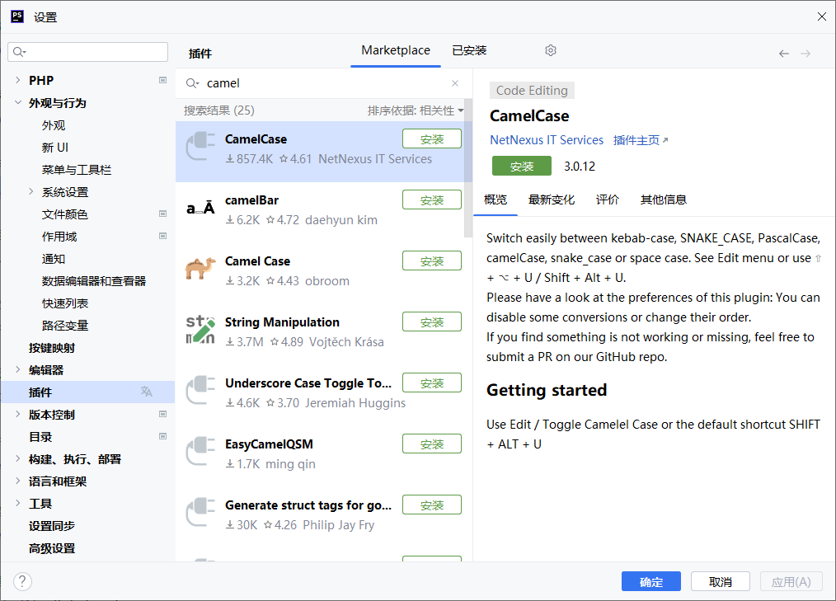Click the Camel Case camel icon
This screenshot has width=836, height=601.
tap(200, 270)
